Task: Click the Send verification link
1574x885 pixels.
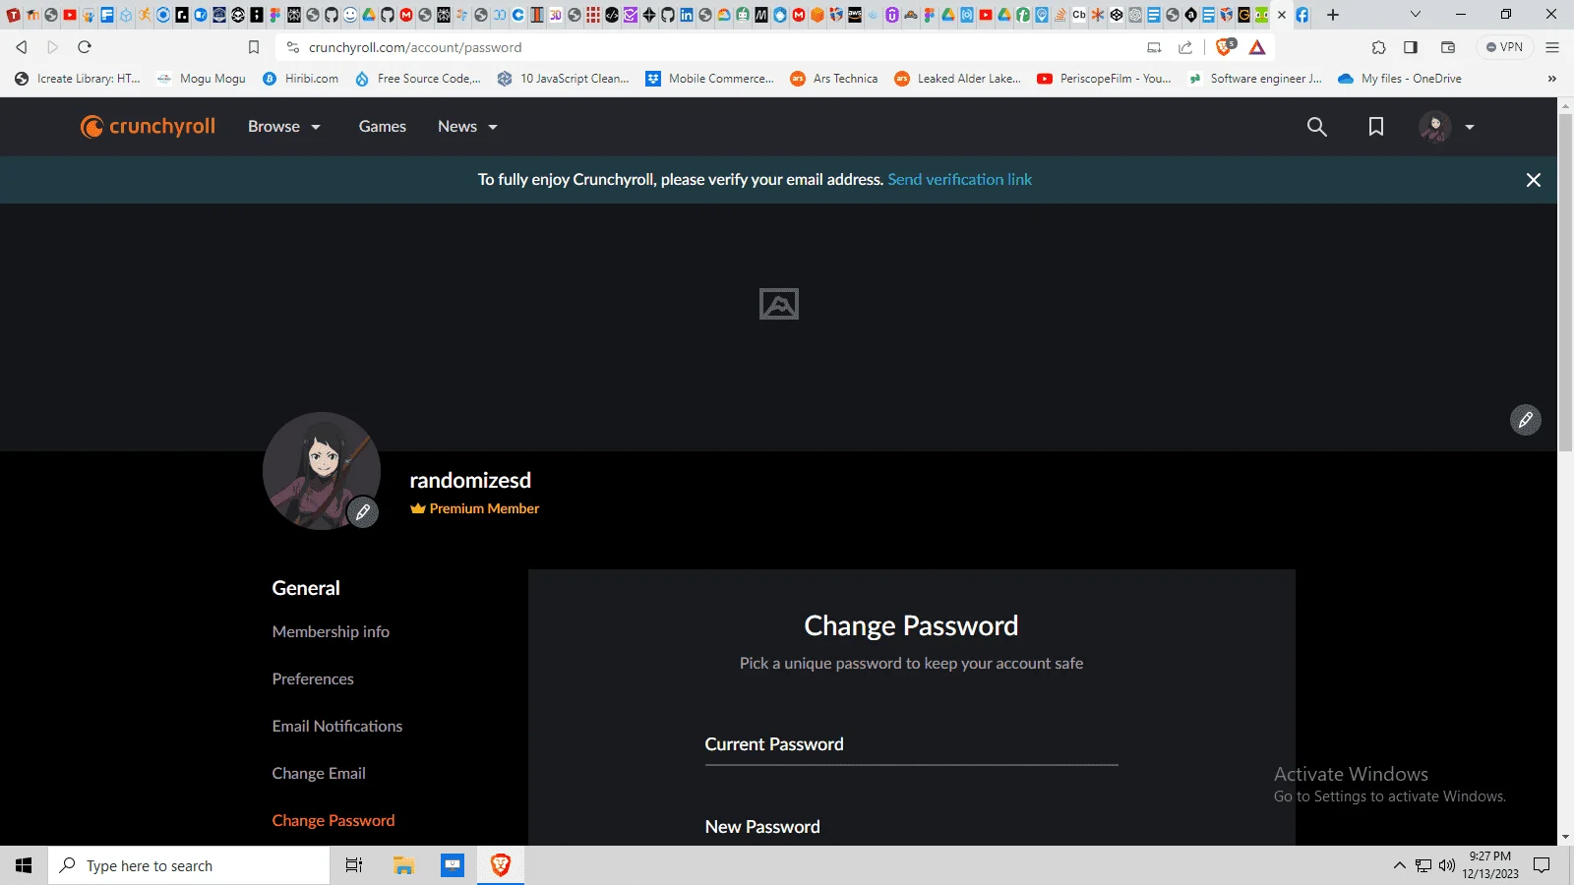Action: [960, 179]
